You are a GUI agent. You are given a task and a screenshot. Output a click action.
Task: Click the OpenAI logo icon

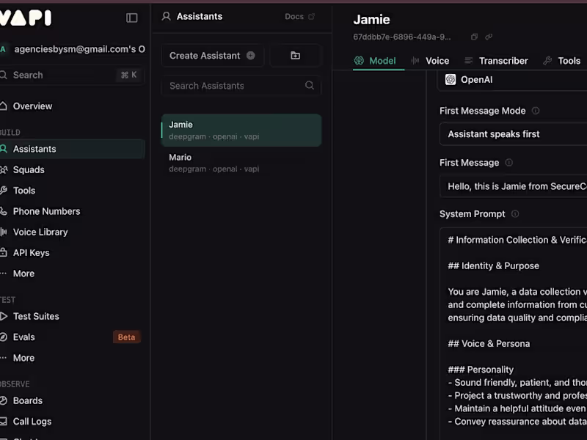pos(451,80)
